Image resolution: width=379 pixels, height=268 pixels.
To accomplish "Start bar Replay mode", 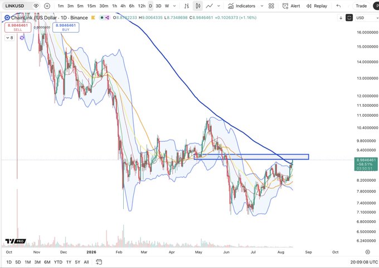I will click(317, 6).
